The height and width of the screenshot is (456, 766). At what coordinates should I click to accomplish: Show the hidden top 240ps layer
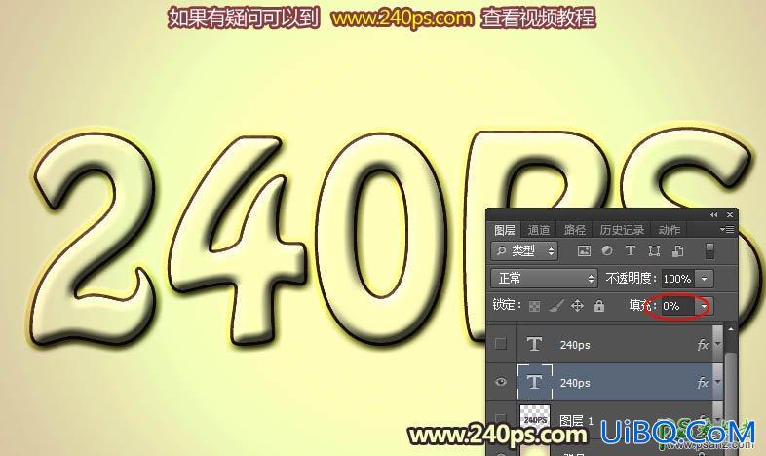point(501,344)
